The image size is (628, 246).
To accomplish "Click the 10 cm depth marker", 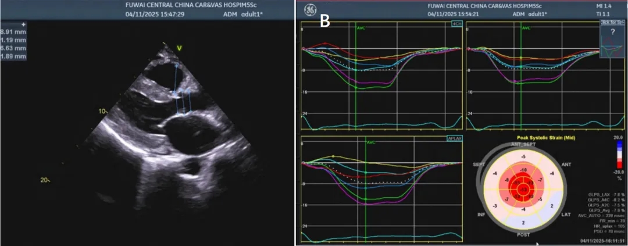I will (100, 110).
